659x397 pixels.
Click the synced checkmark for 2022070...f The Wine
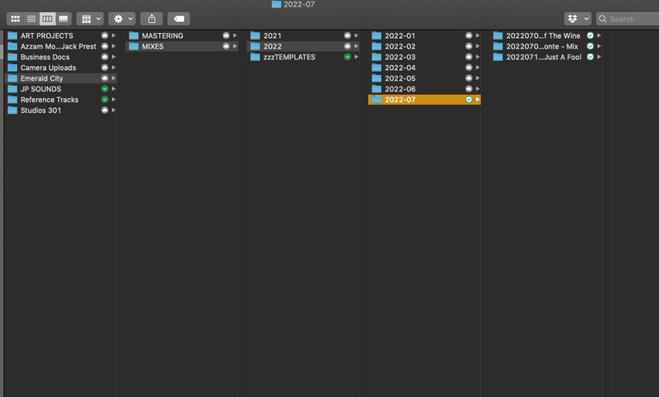coord(591,35)
